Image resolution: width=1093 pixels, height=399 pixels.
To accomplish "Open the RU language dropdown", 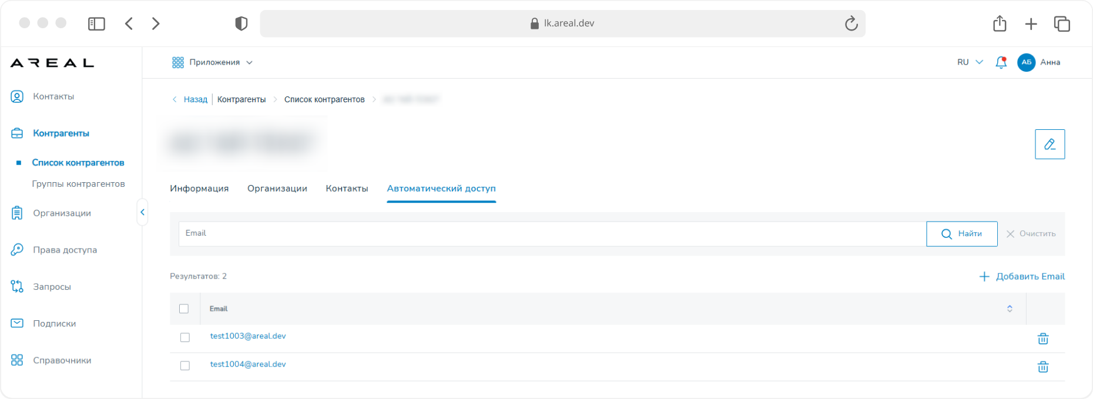I will (x=970, y=62).
